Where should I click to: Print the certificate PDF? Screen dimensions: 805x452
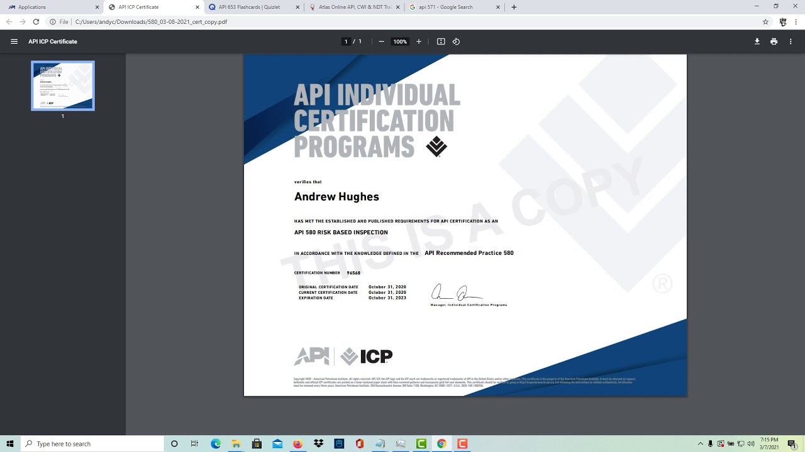pyautogui.click(x=774, y=41)
